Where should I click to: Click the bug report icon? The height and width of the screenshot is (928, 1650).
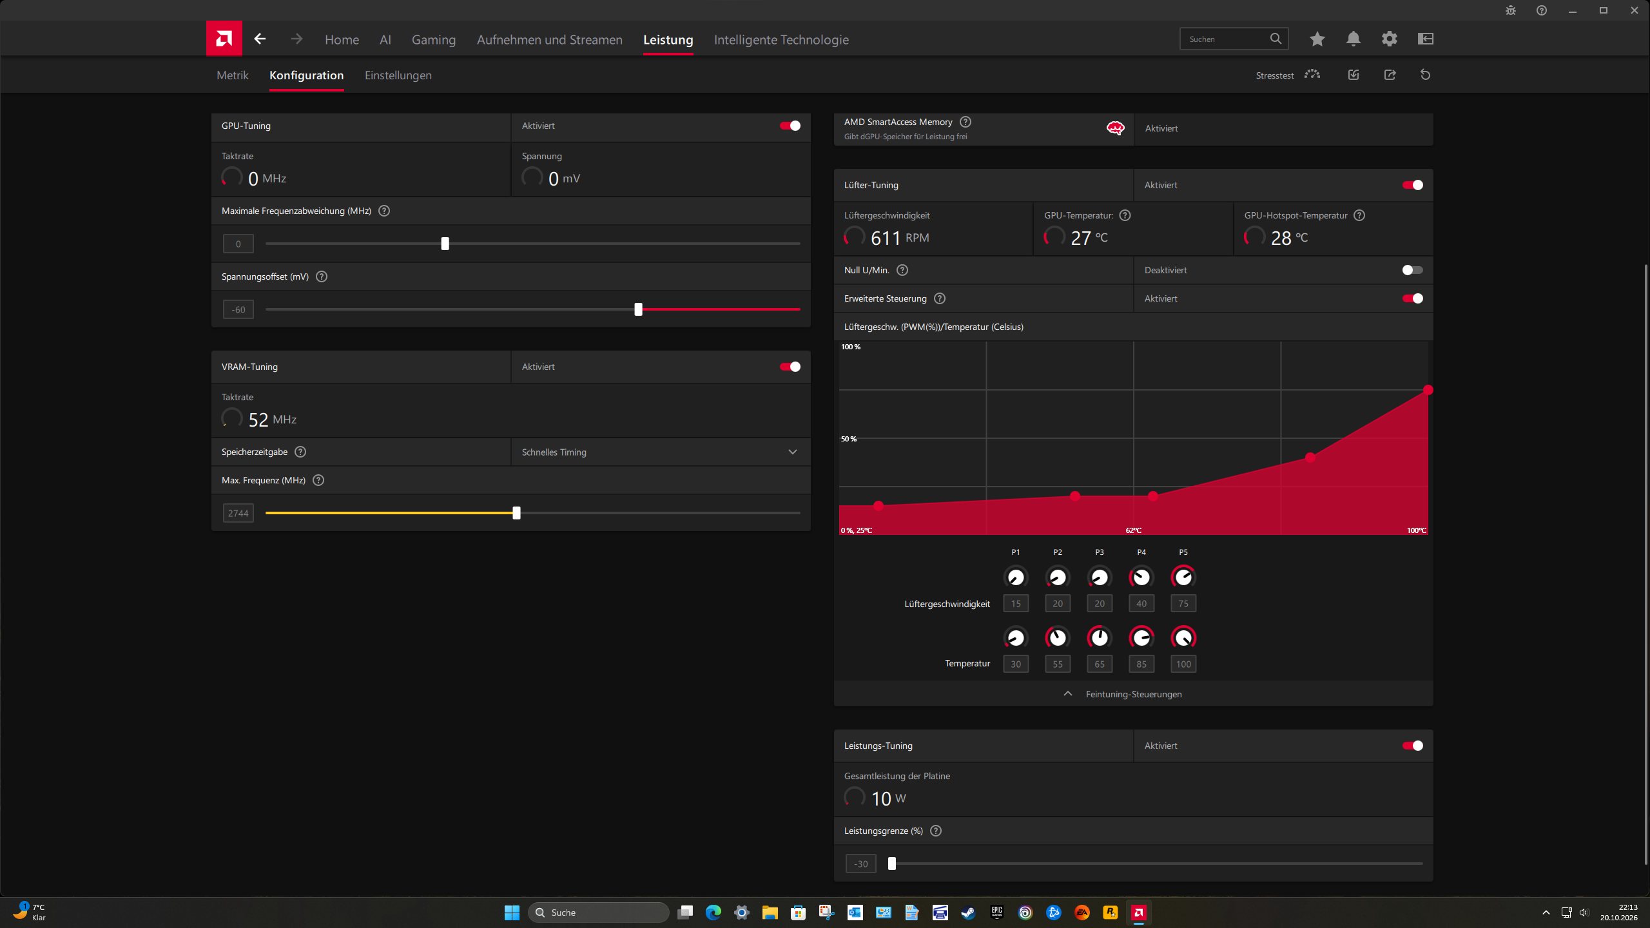click(x=1511, y=10)
